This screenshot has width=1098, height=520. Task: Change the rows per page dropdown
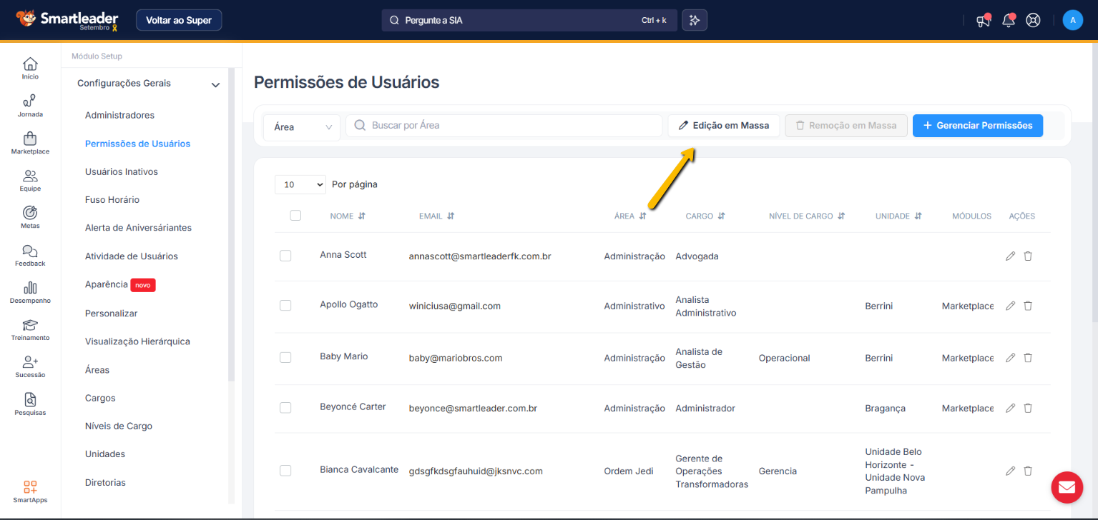click(x=300, y=184)
